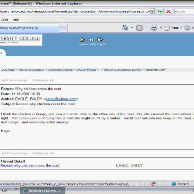Stop page loading with red X
The height and width of the screenshot is (194, 194).
pos(168,12)
